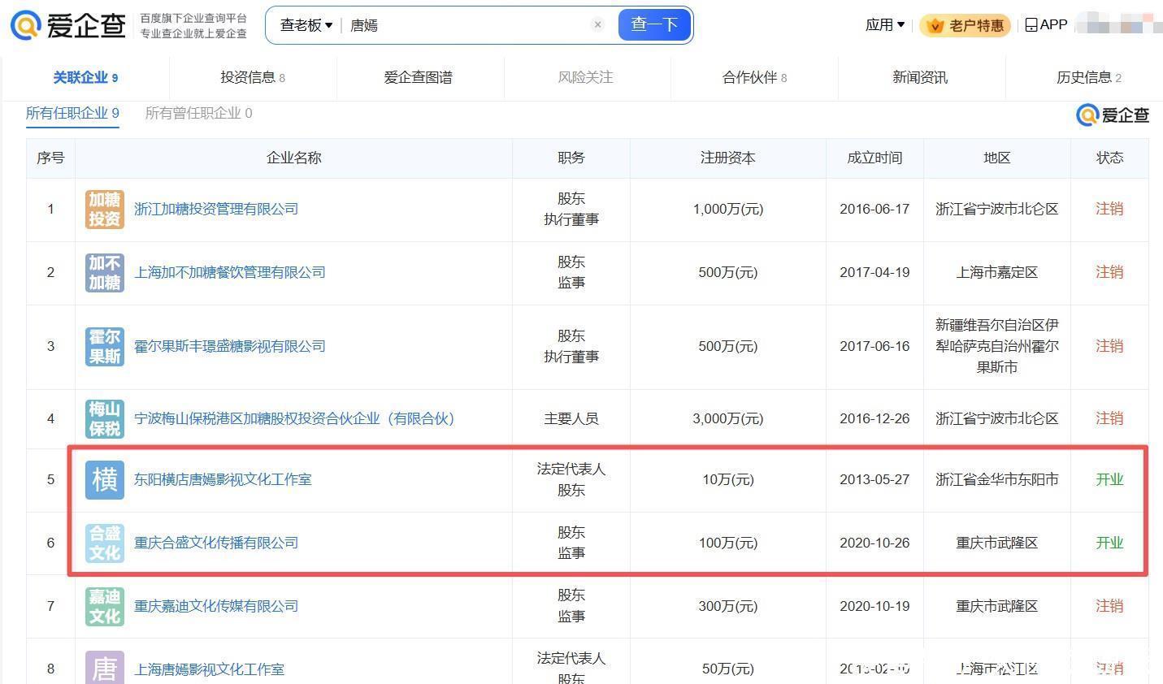
Task: Open the 爱企查图谱 tab
Action: click(418, 78)
